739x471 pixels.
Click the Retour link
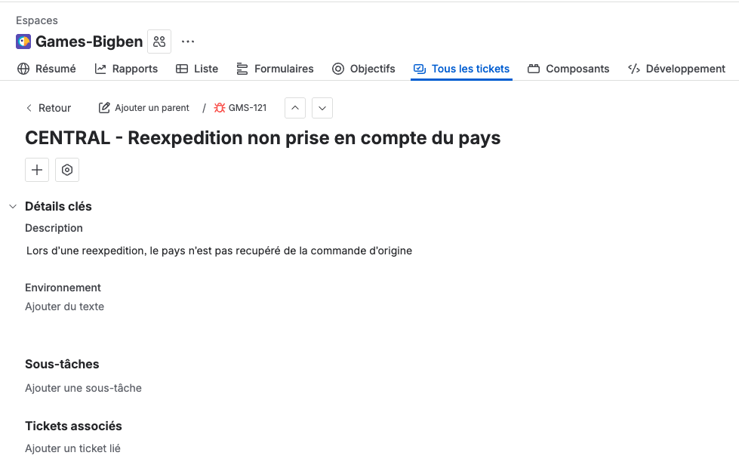pos(49,108)
